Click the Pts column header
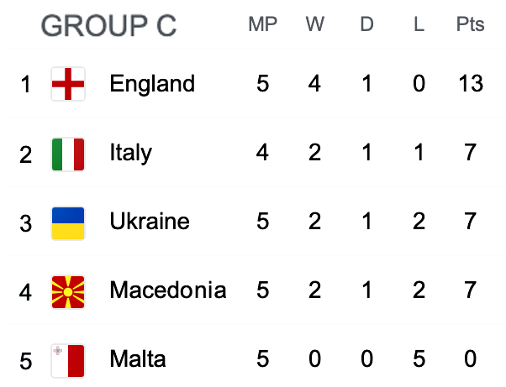Viewport: 506px width, 387px height. (470, 24)
